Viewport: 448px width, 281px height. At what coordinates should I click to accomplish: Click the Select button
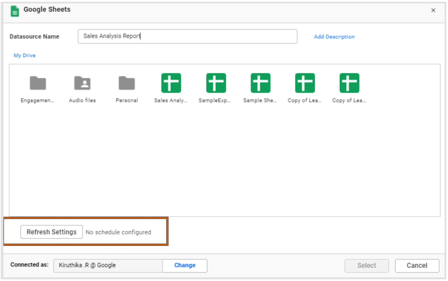pyautogui.click(x=366, y=265)
